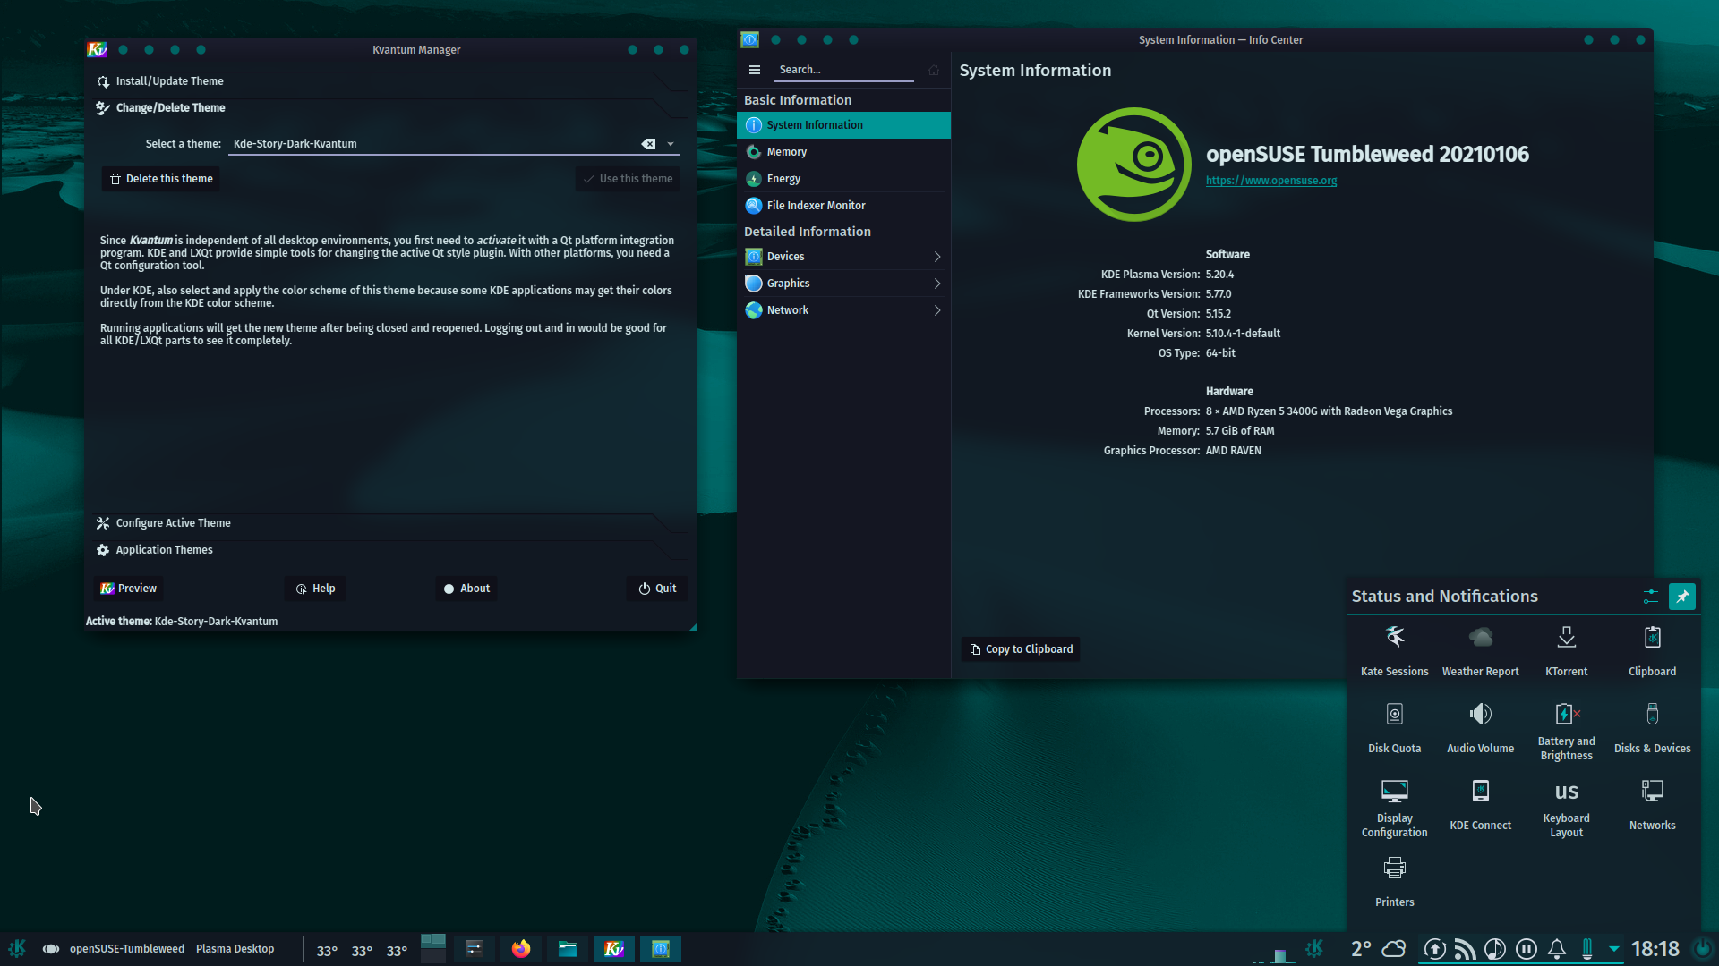Open Battery and Brightness entry
The width and height of the screenshot is (1719, 966).
tap(1566, 732)
